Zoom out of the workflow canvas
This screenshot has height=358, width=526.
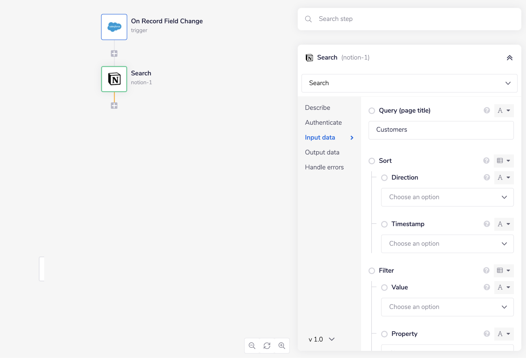(x=252, y=346)
